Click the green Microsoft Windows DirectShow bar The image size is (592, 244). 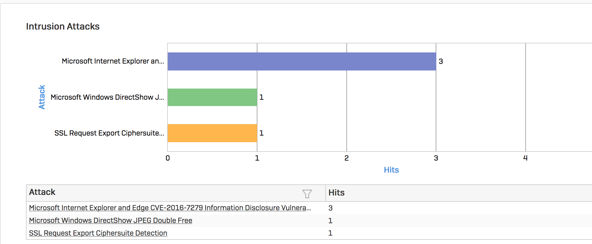point(212,97)
